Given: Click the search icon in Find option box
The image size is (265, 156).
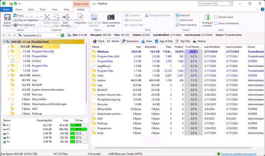Looking at the screenshot, I should coord(231,3).
